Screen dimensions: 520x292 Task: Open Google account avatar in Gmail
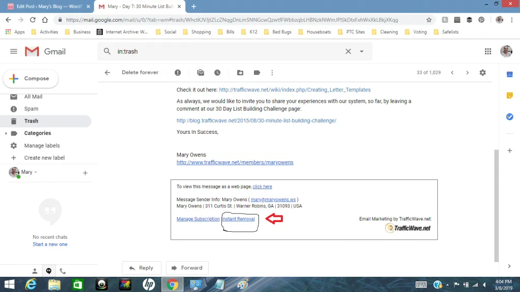click(506, 51)
